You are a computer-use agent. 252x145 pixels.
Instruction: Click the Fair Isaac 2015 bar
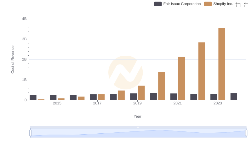tap(53, 98)
